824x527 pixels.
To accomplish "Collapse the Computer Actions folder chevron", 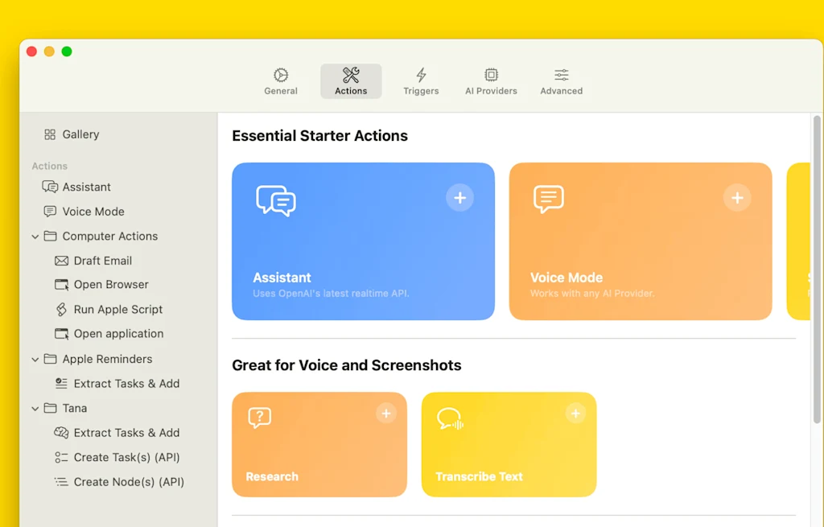I will coord(35,237).
